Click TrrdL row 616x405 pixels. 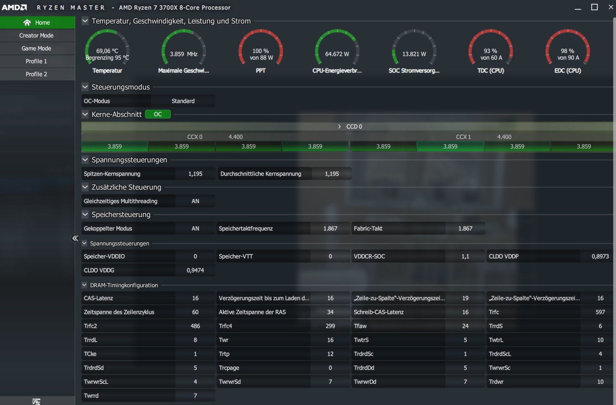[148, 340]
